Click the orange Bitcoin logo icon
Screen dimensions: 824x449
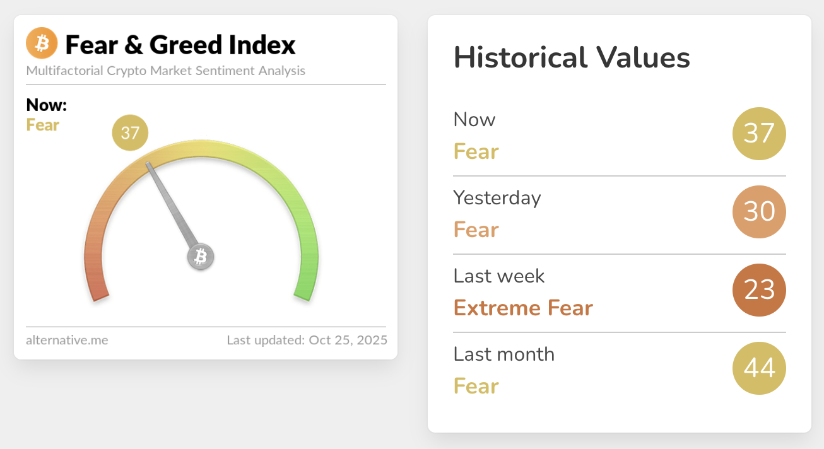(42, 44)
